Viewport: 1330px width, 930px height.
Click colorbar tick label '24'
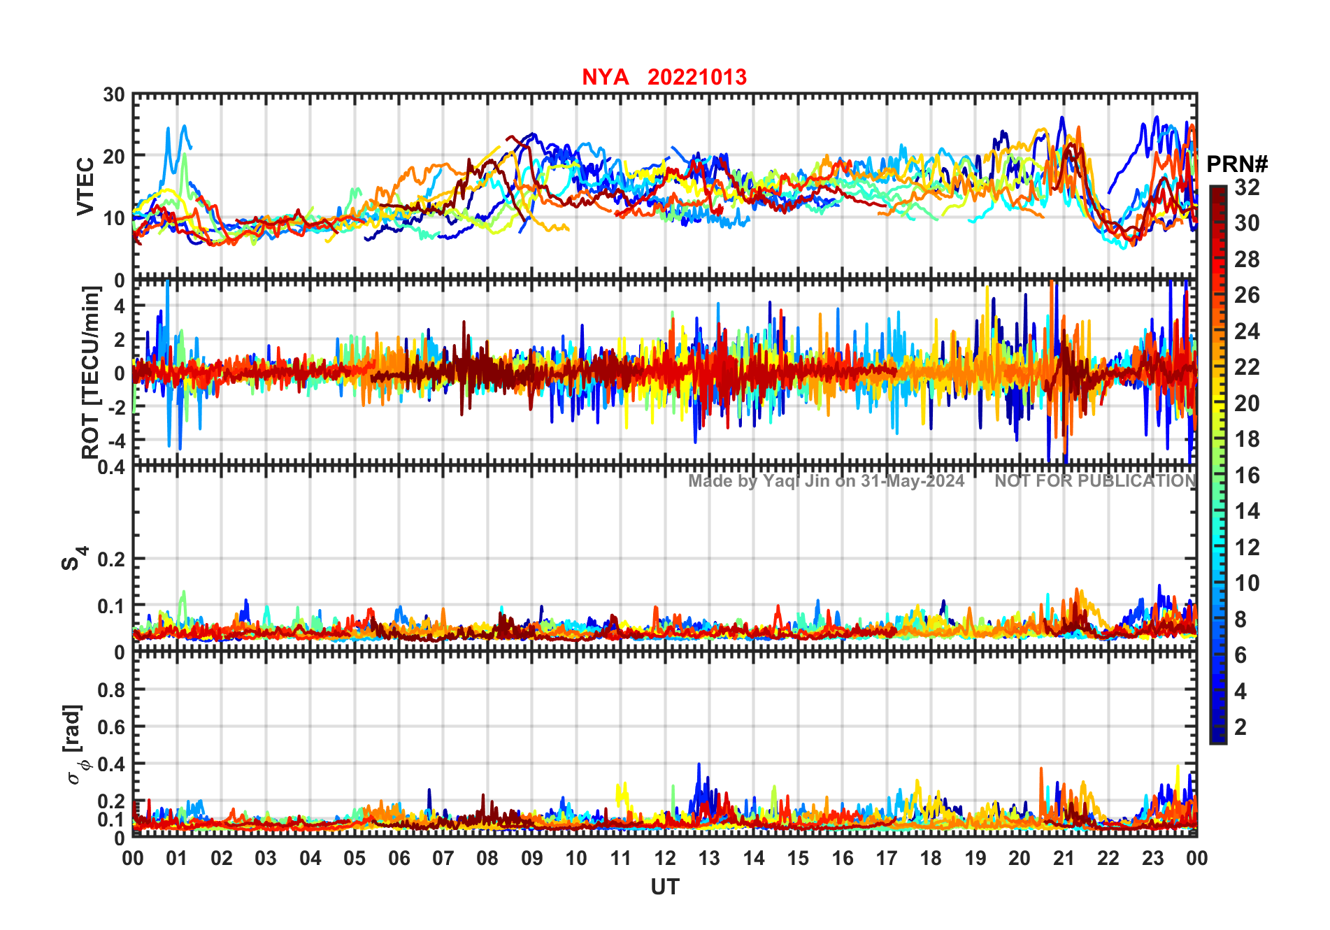point(1247,331)
